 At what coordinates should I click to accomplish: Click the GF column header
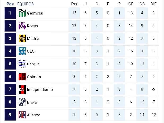tap(131, 4)
